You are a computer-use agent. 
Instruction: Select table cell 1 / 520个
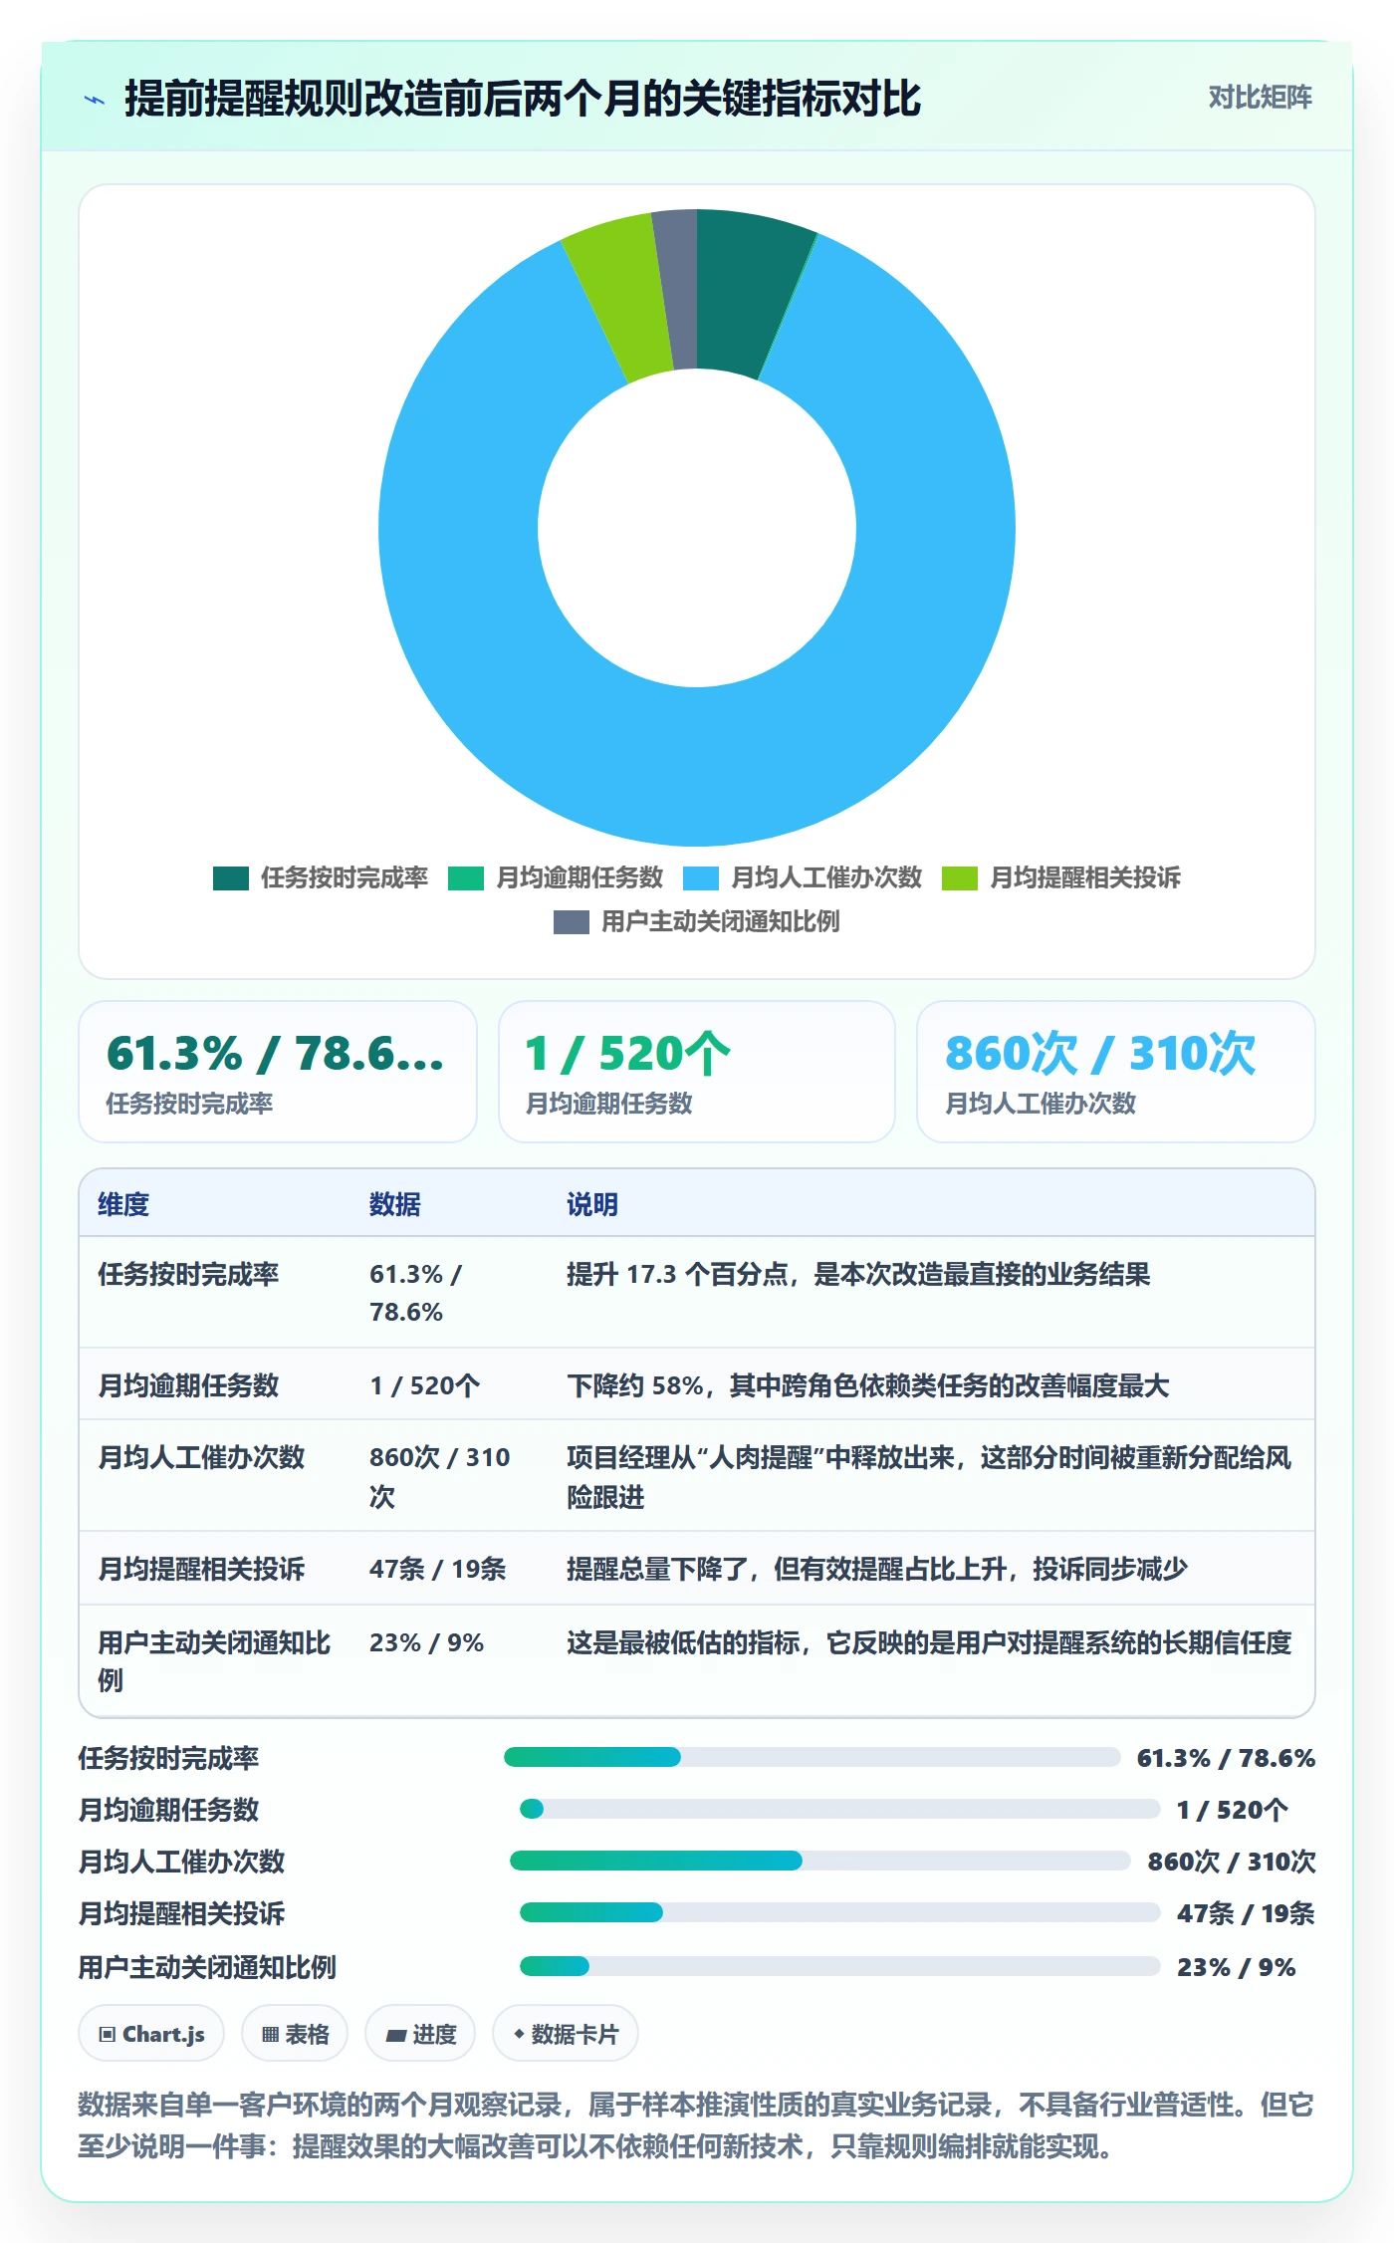[x=425, y=1385]
